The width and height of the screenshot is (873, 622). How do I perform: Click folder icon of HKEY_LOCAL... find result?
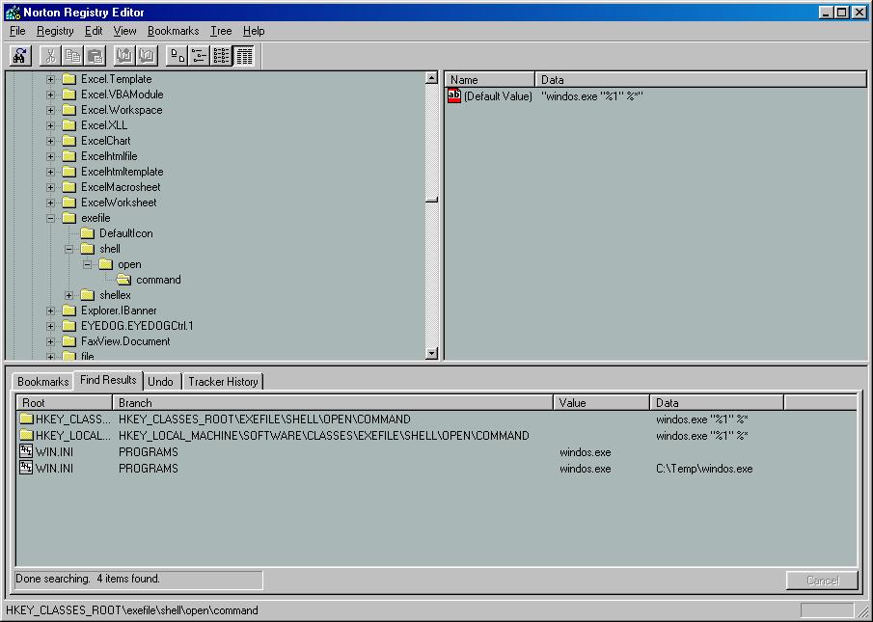pos(26,435)
